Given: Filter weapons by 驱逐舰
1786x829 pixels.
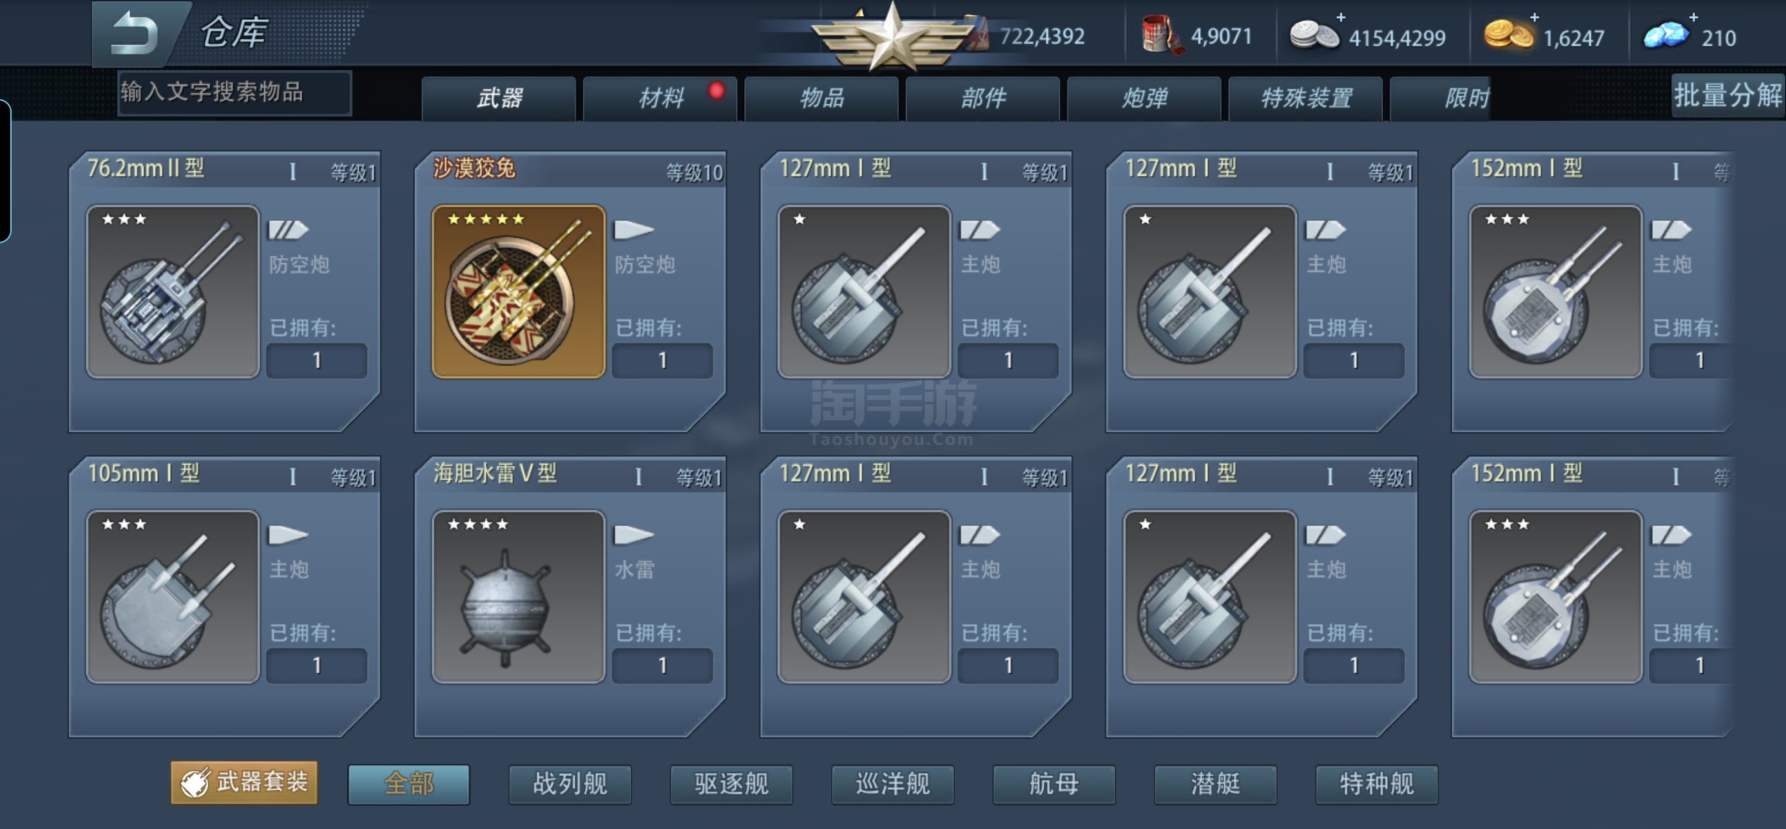Looking at the screenshot, I should [x=731, y=784].
